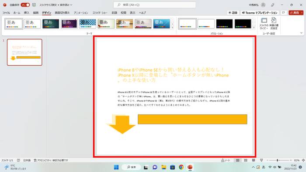Image resolution: width=306 pixels, height=172 pixels.
Task: Select the pale green theme thumbnail
Action: [x=106, y=24]
